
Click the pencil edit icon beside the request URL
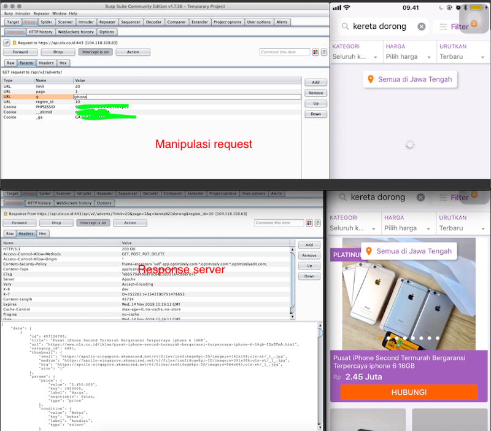(x=7, y=42)
